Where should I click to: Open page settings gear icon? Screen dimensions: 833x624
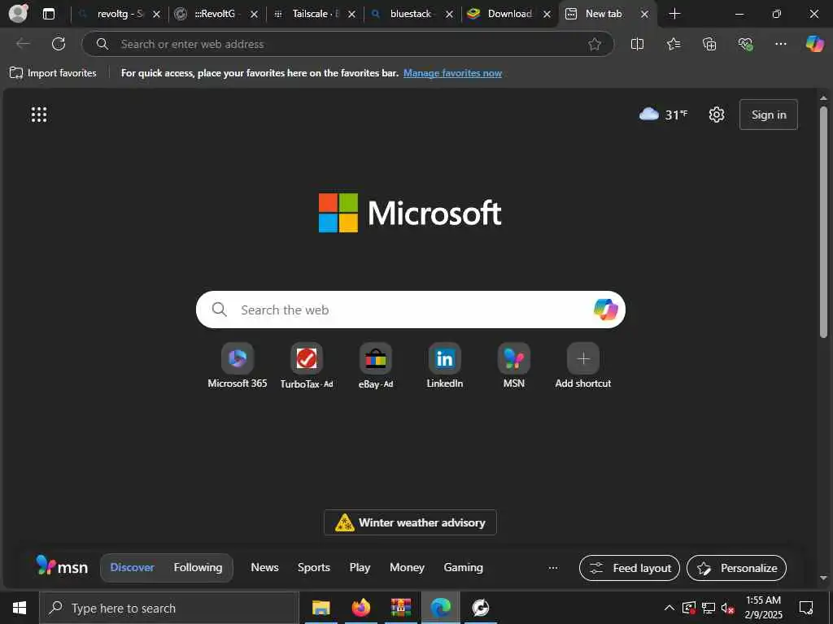point(717,115)
